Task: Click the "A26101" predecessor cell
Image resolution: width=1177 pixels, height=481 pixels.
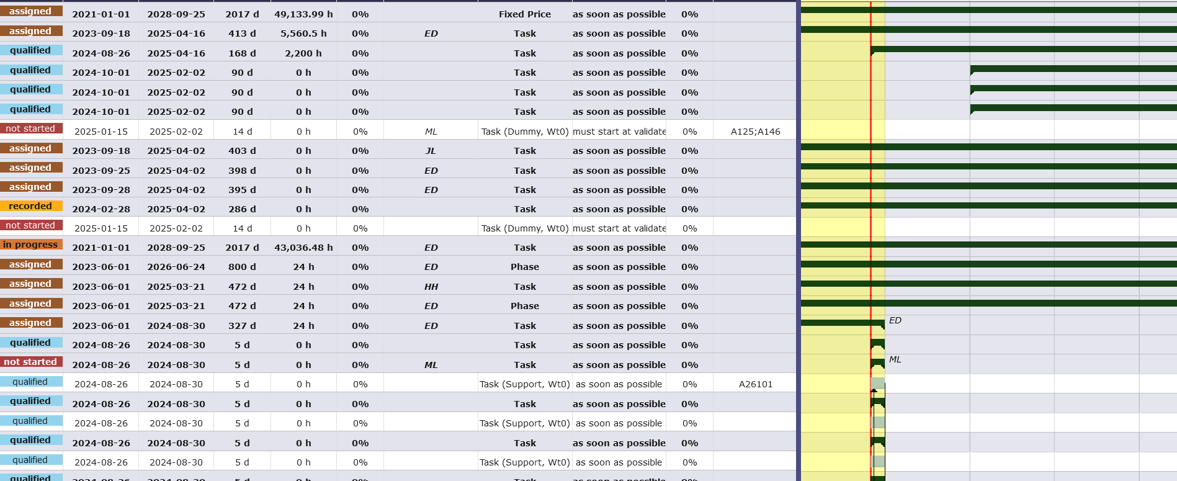Action: click(x=755, y=384)
